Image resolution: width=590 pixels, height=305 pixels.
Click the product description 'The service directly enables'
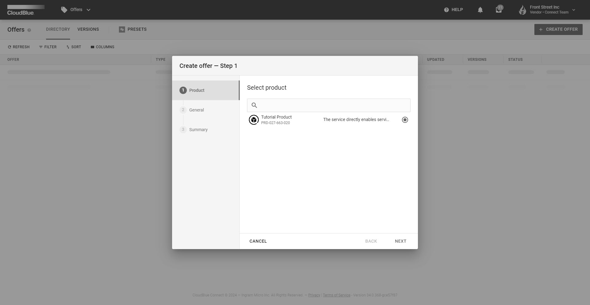pyautogui.click(x=356, y=119)
